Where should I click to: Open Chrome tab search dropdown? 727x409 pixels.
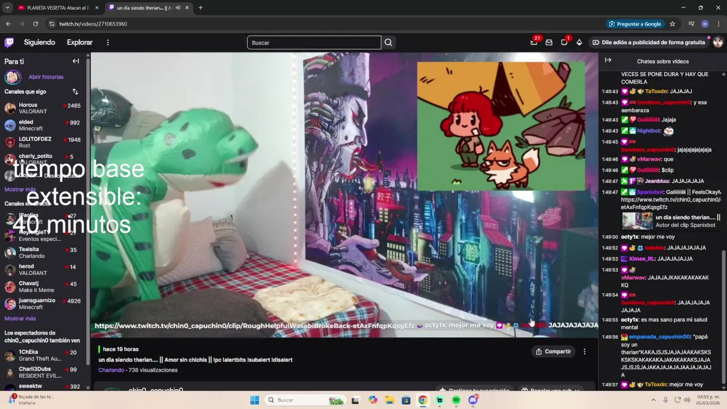pyautogui.click(x=7, y=8)
